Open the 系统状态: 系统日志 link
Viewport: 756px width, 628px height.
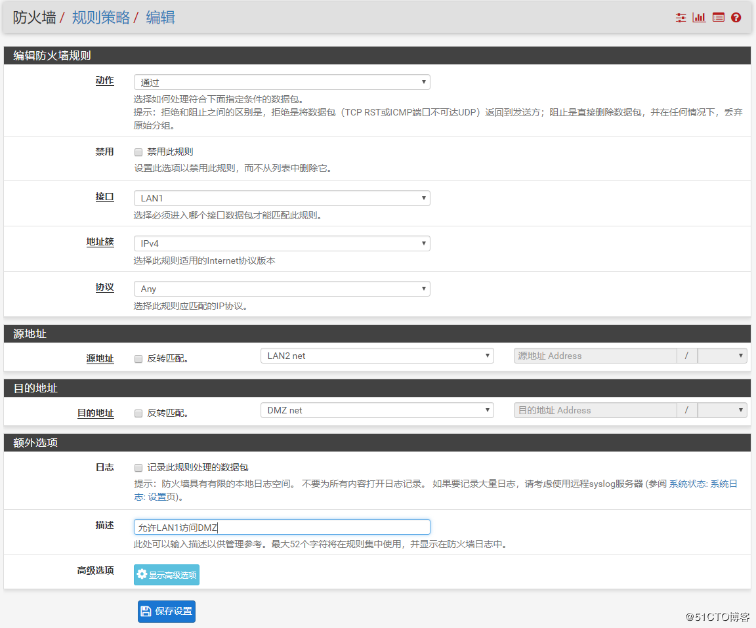point(703,484)
